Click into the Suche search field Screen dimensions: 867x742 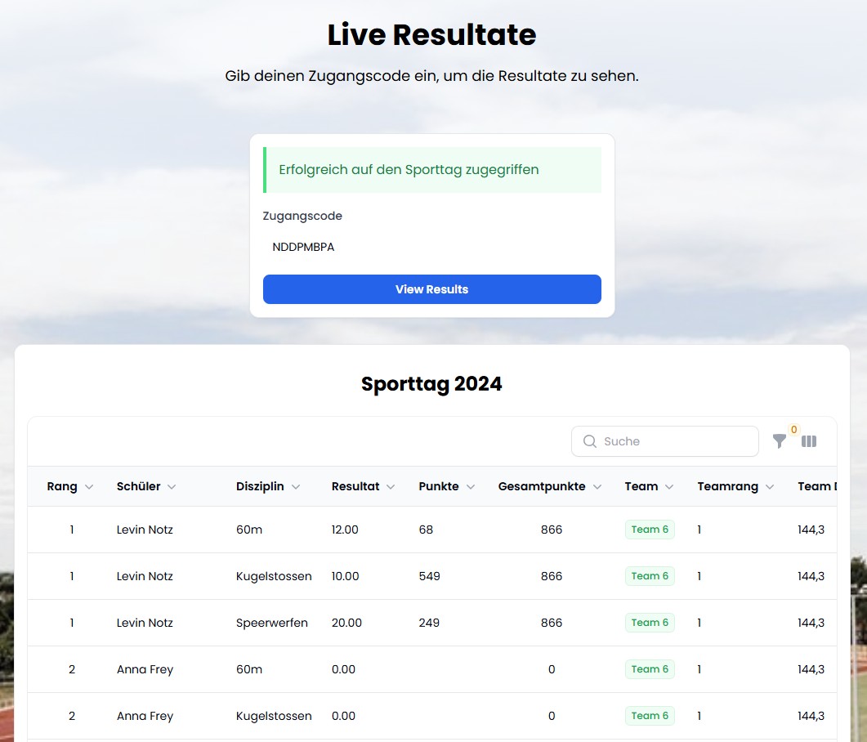point(674,441)
